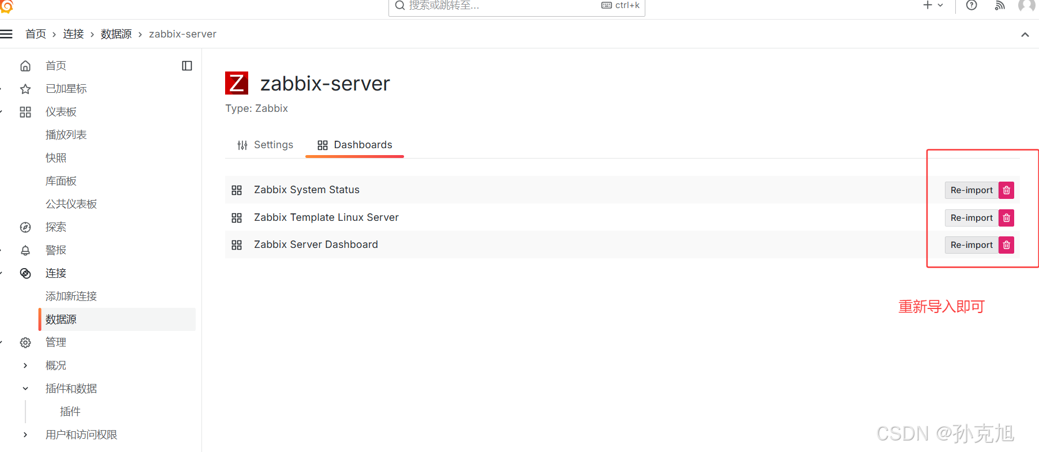Click grid icon beside Zabbix Server Dashboard
The width and height of the screenshot is (1039, 452).
[x=237, y=245]
